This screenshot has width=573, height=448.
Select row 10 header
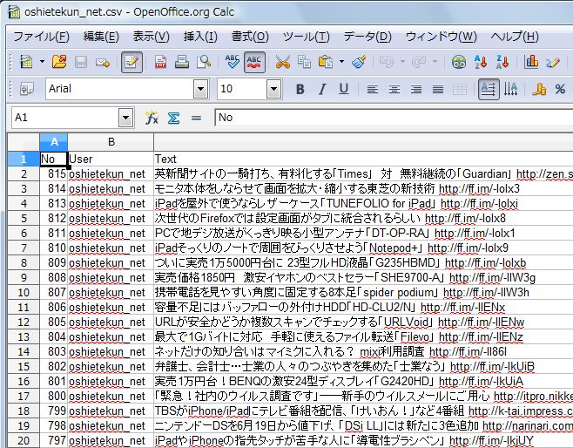tap(24, 292)
